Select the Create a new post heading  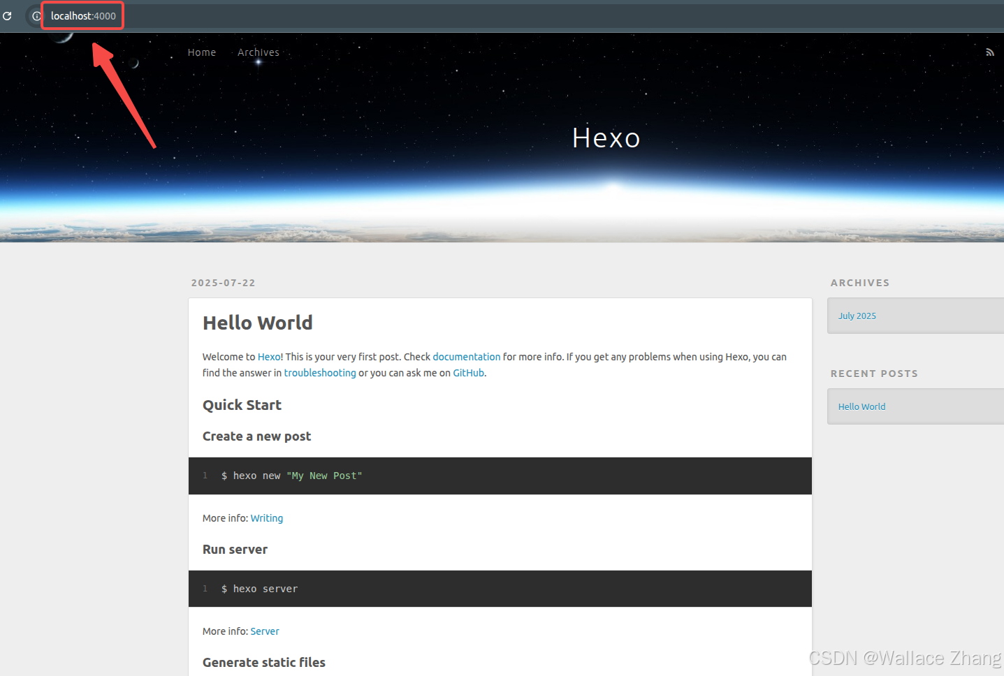point(256,436)
